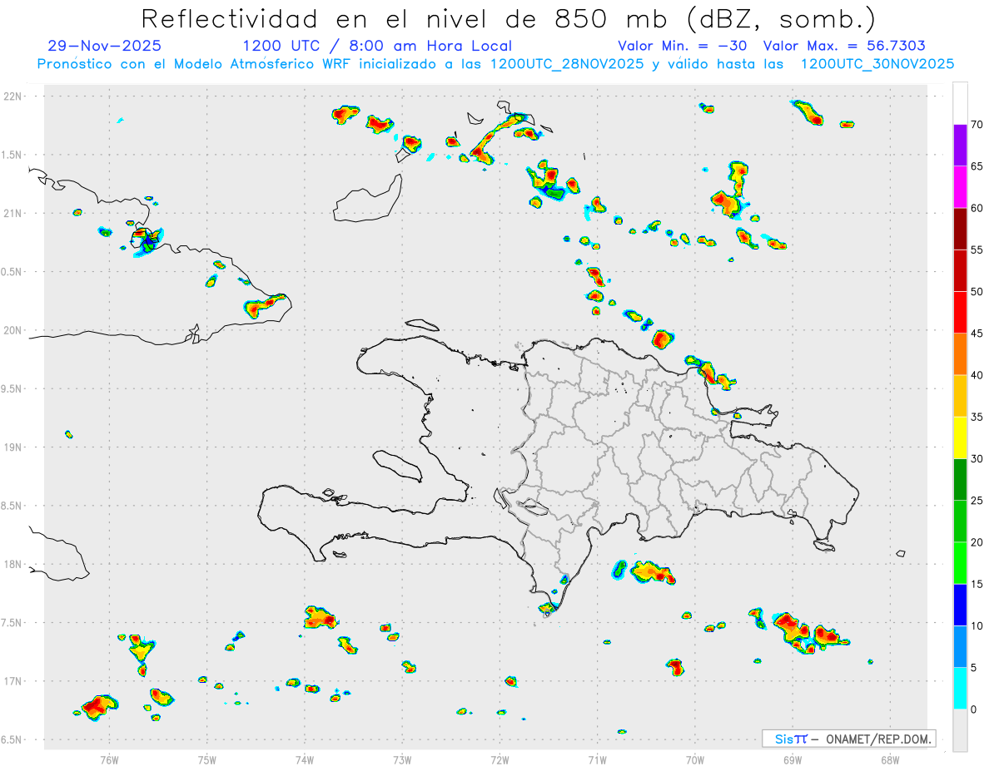Click the colorbar label "40"
Screen dimensions: 999x771
point(977,375)
